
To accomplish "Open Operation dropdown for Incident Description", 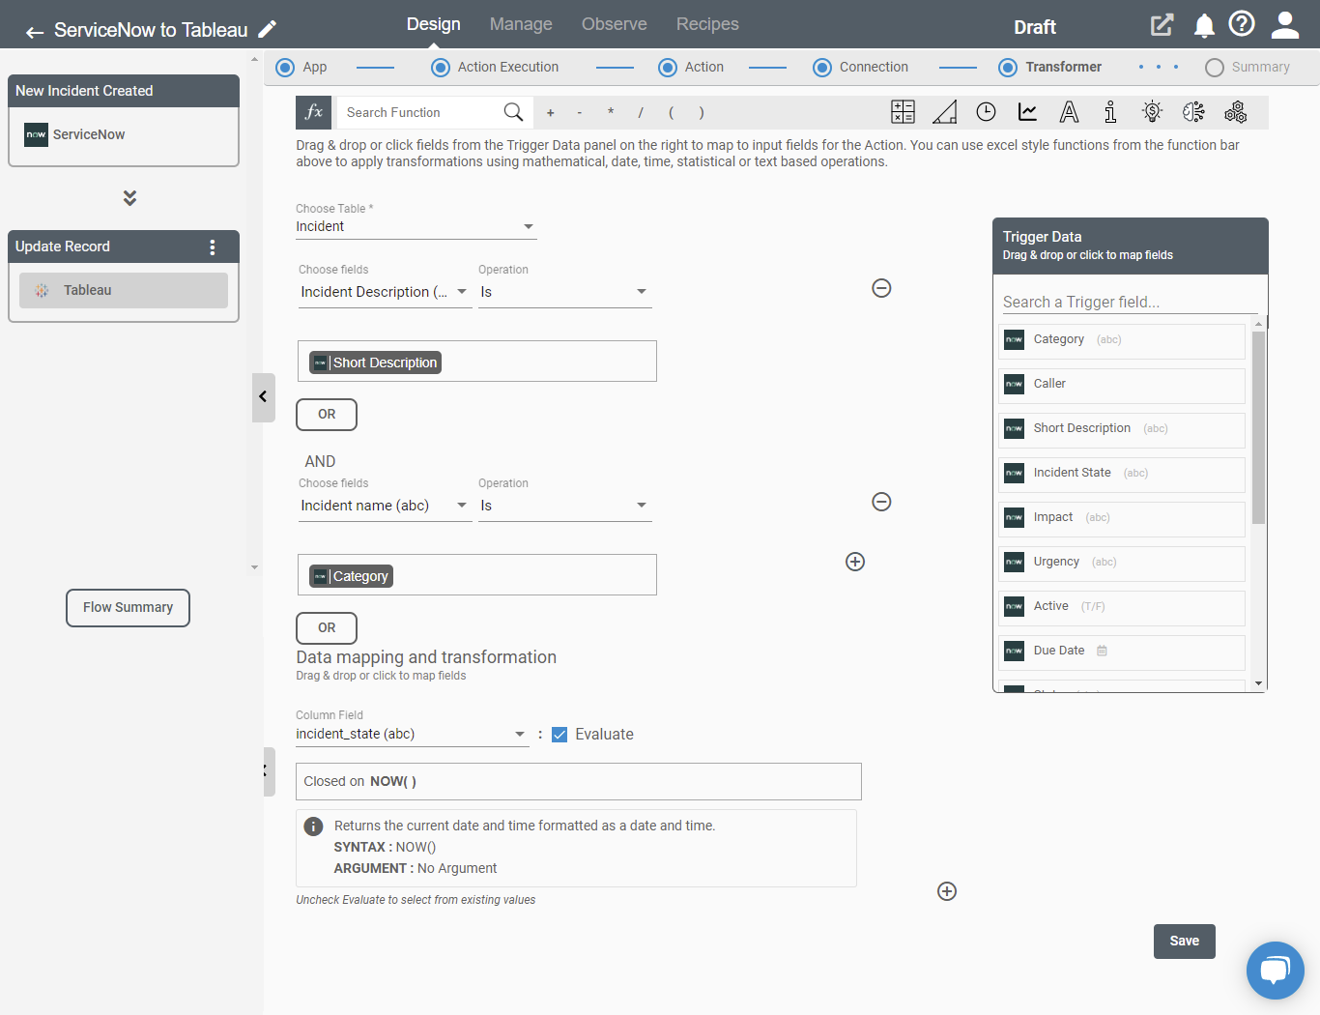I will tap(565, 292).
